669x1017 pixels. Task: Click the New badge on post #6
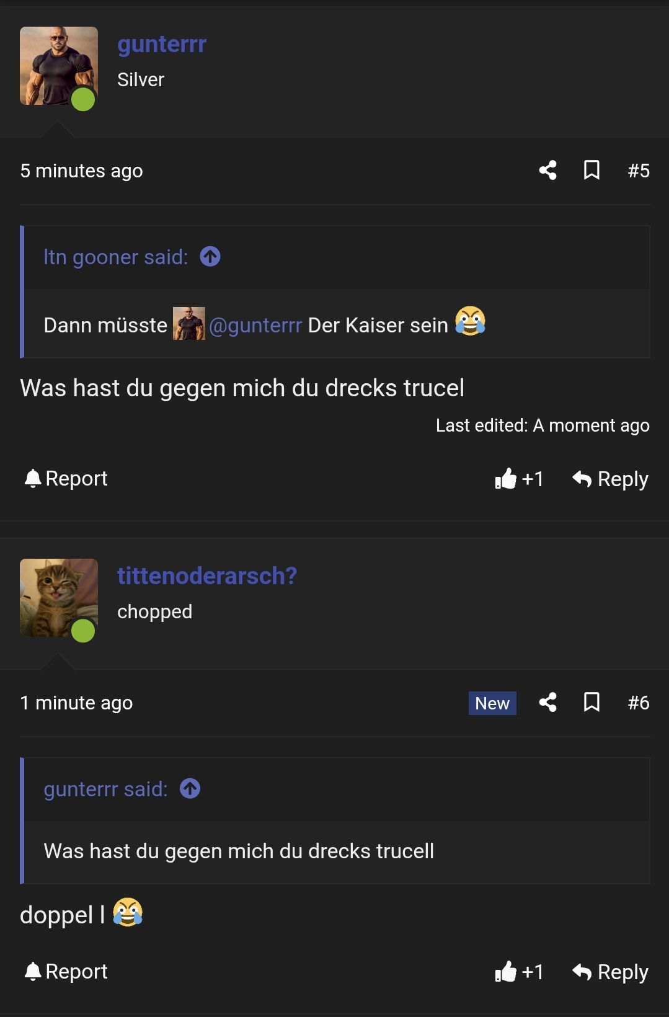[492, 703]
